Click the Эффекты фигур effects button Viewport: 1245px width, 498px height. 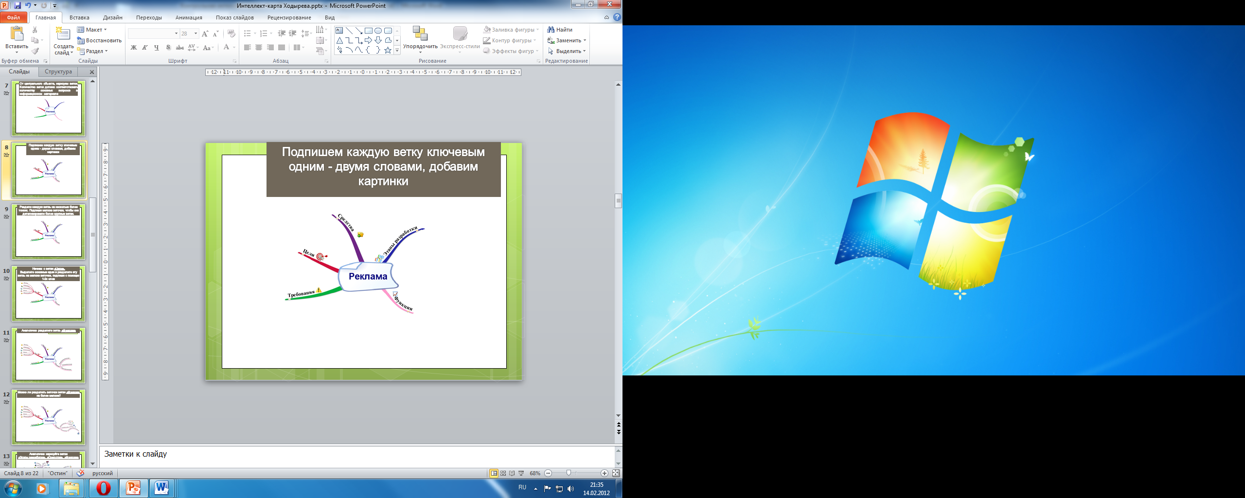coord(511,51)
